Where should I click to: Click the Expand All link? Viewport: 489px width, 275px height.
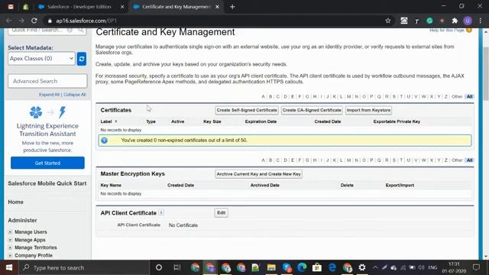49,95
